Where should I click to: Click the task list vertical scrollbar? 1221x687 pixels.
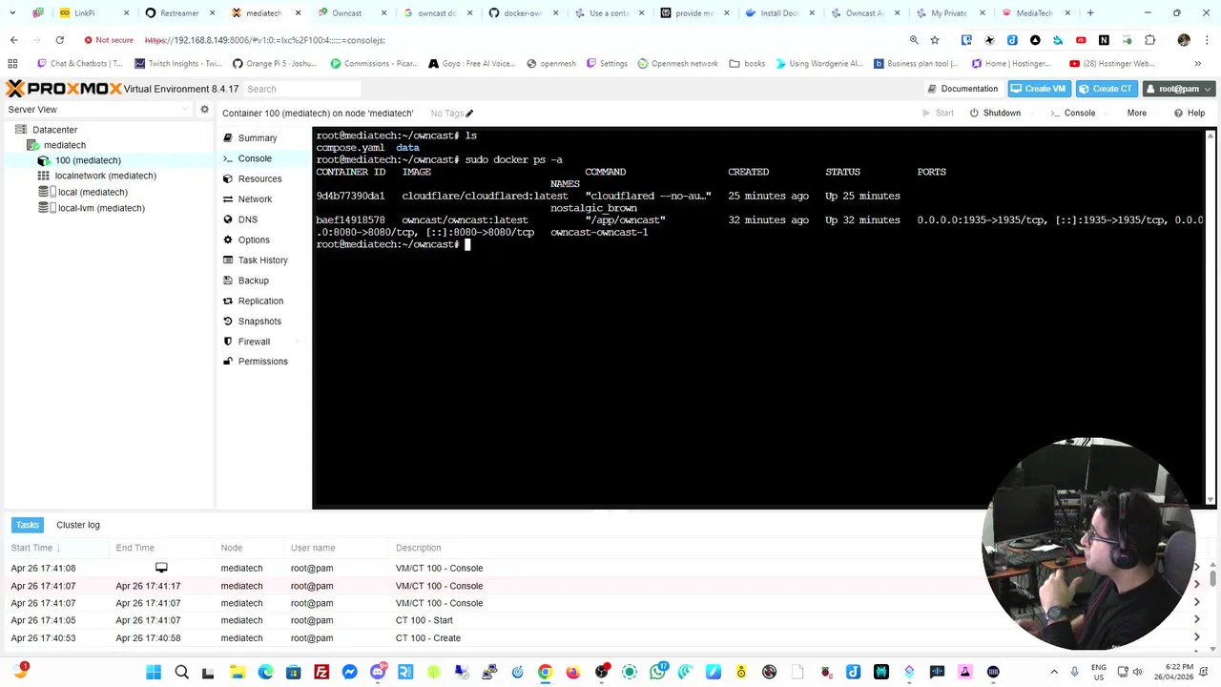point(1212,577)
